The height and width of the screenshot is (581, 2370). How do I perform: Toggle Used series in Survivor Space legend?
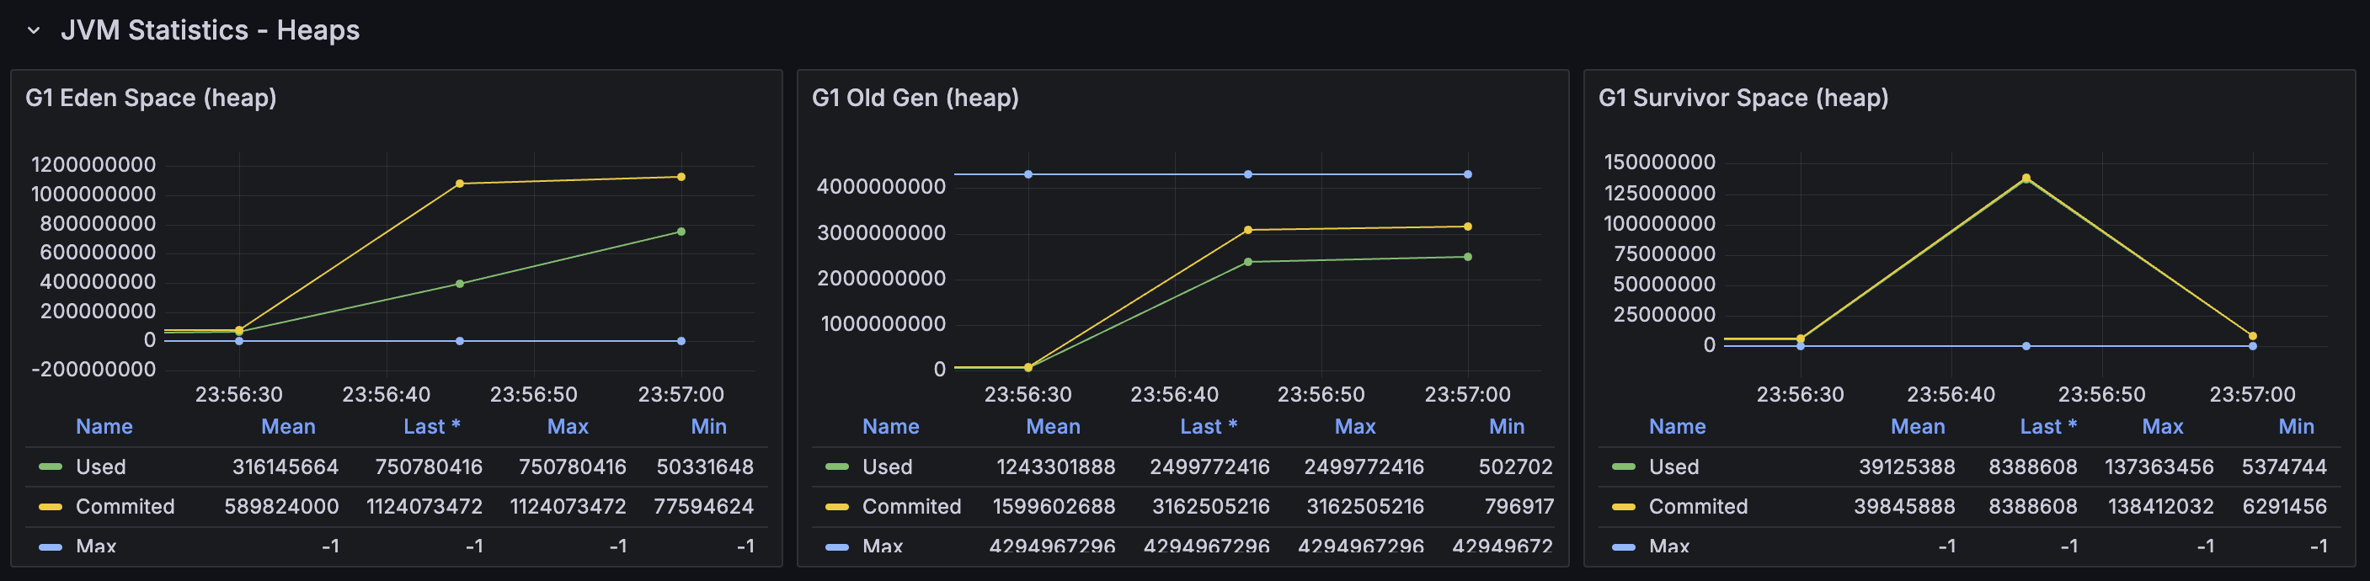pos(1673,467)
